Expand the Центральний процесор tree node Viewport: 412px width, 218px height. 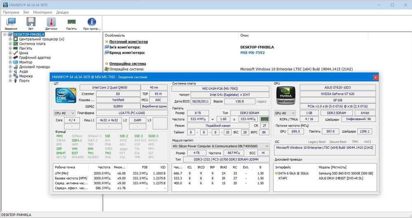tap(10, 39)
